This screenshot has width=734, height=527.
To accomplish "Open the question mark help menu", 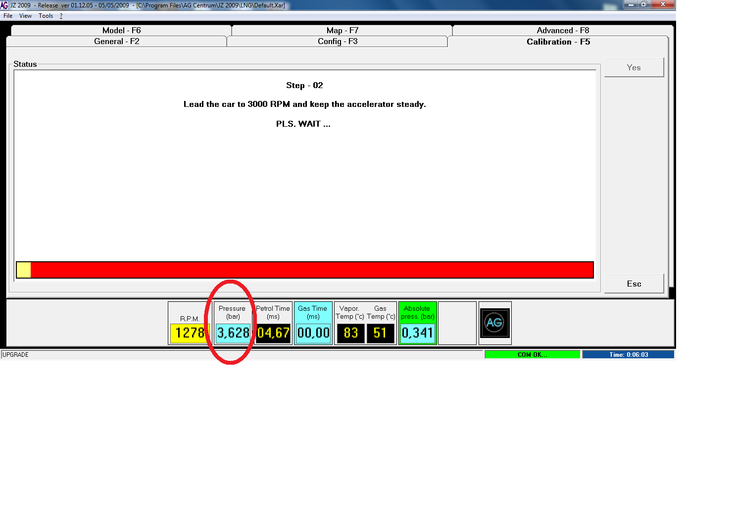I will click(x=61, y=16).
